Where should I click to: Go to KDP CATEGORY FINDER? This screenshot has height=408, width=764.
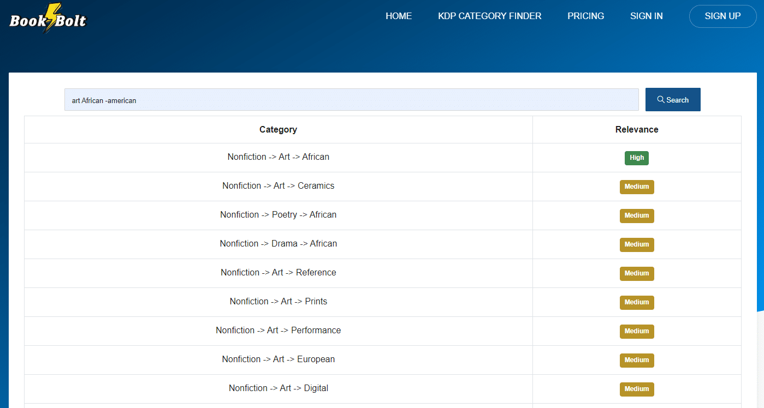pyautogui.click(x=490, y=16)
